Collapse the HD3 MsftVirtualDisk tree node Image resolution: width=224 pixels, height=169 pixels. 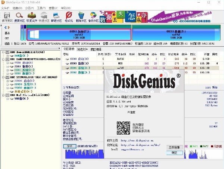click(x=3, y=95)
